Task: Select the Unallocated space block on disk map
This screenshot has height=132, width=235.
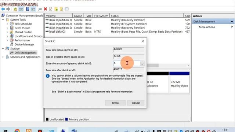Action: 158,82
